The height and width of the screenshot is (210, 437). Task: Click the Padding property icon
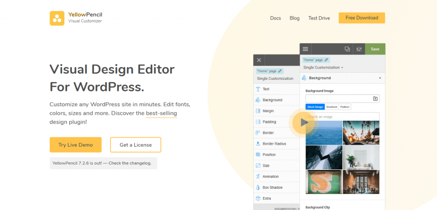258,122
